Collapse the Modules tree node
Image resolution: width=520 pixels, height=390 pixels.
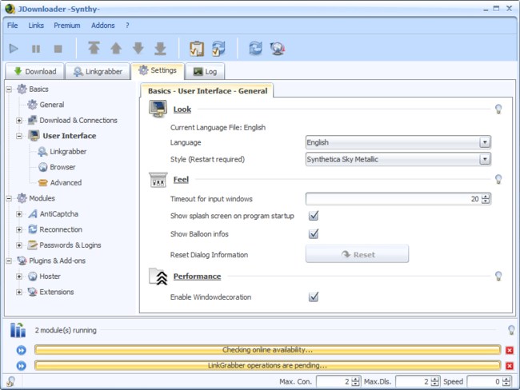[9, 198]
